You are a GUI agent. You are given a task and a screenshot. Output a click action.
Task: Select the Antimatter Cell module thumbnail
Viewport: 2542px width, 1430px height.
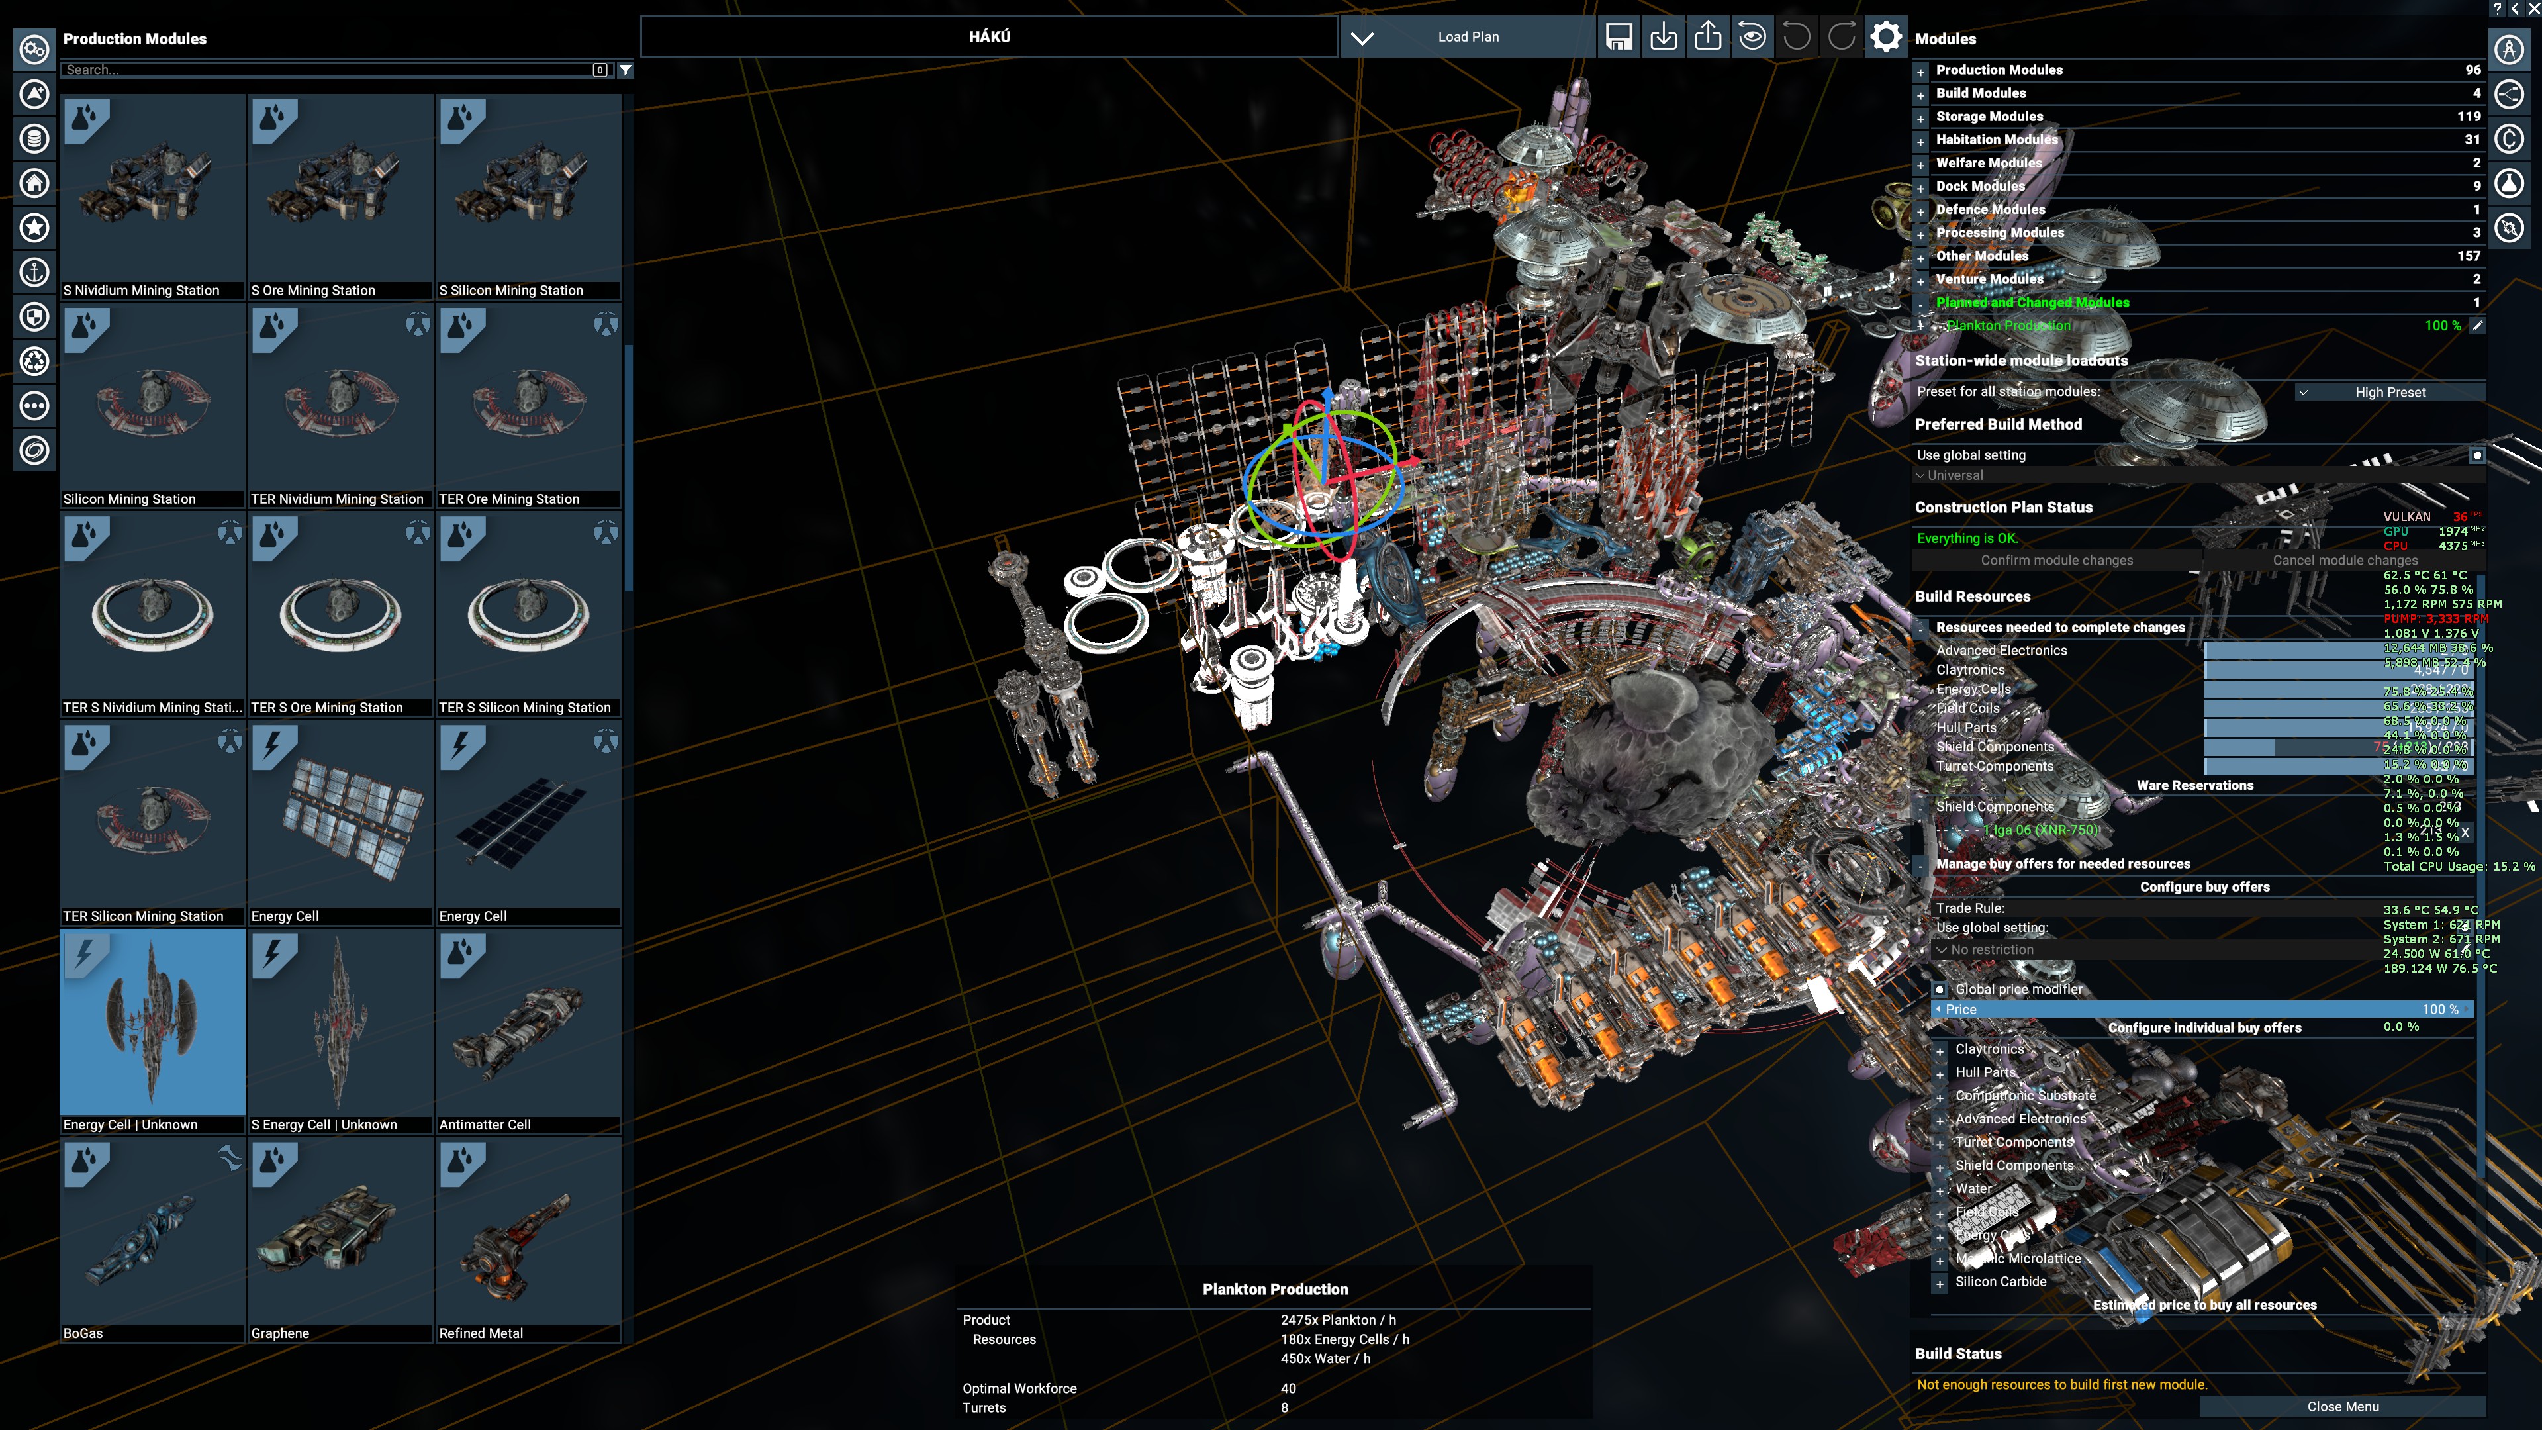pos(528,1031)
